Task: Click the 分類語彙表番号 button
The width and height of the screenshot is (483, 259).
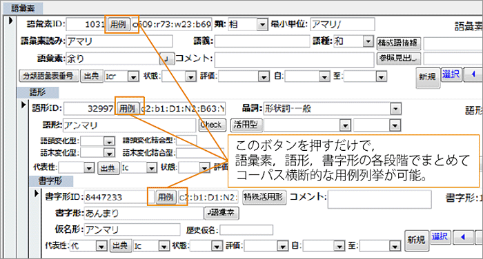Action: (49, 76)
